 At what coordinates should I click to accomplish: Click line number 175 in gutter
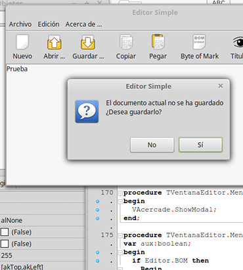107,235
